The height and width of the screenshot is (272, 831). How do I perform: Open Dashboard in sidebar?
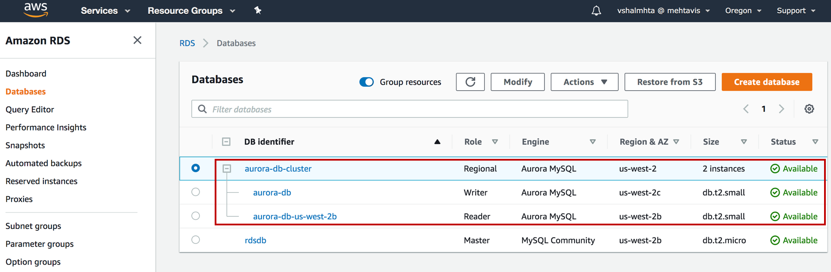26,73
